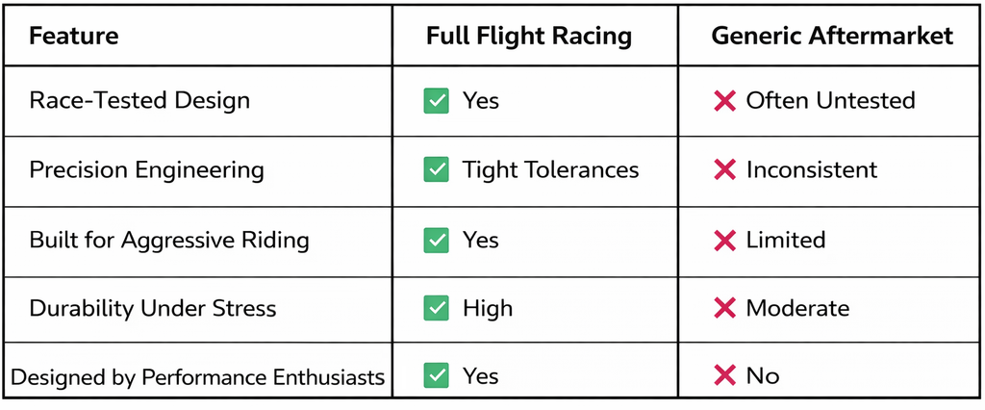
Task: Click green checkmark in Race-Tested Design row
Action: point(437,100)
